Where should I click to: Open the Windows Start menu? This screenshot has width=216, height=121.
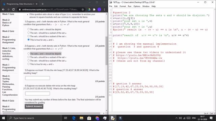(x=3, y=118)
